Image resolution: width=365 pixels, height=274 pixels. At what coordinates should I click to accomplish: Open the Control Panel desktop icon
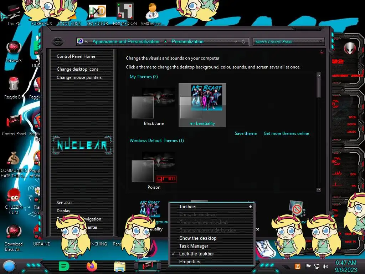pos(14,125)
